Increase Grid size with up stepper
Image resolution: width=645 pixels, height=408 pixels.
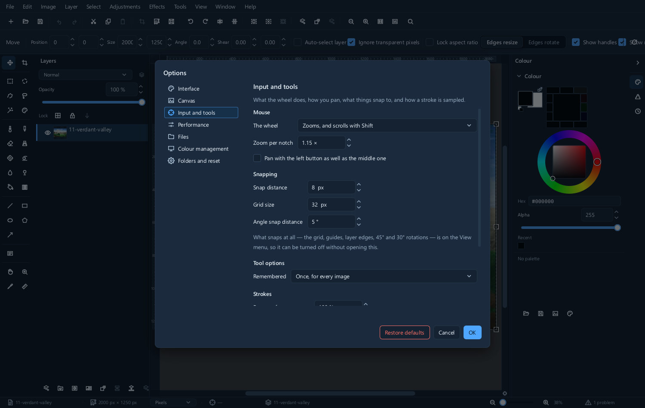click(359, 201)
